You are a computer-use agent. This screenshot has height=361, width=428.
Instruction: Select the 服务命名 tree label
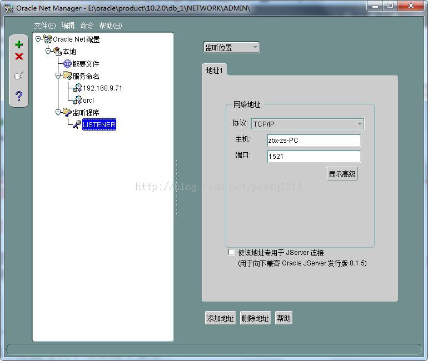point(86,76)
